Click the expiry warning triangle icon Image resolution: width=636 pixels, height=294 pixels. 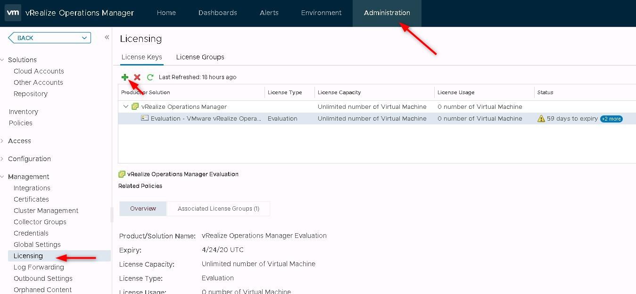(x=541, y=119)
